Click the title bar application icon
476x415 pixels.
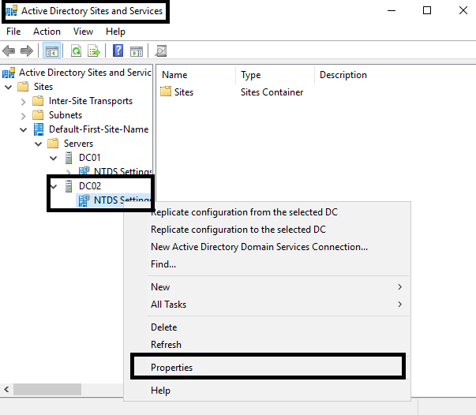(x=12, y=10)
